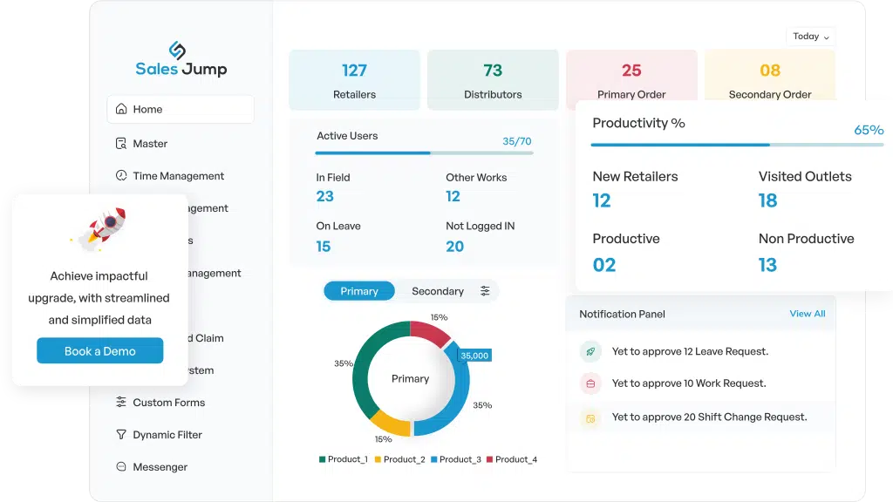Click the Shift Change Request icon
Screen dimensions: 893x502
(590, 418)
